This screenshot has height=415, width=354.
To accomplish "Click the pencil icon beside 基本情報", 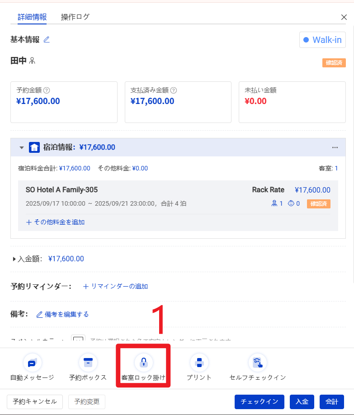I will tap(47, 39).
